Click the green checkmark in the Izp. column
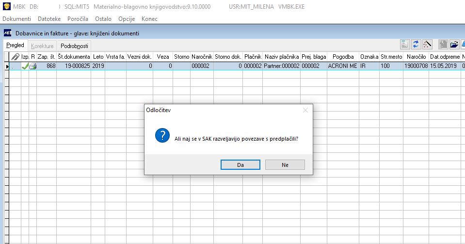 click(x=25, y=66)
